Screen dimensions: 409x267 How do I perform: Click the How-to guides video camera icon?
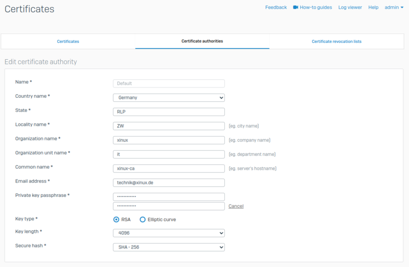click(x=296, y=8)
